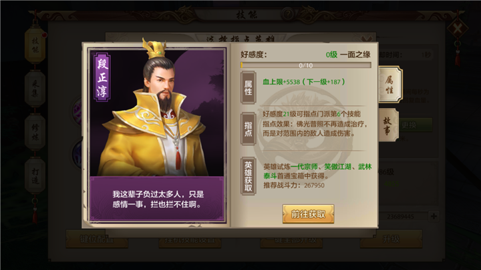
Task: Click the 前往获取 button
Action: (308, 214)
